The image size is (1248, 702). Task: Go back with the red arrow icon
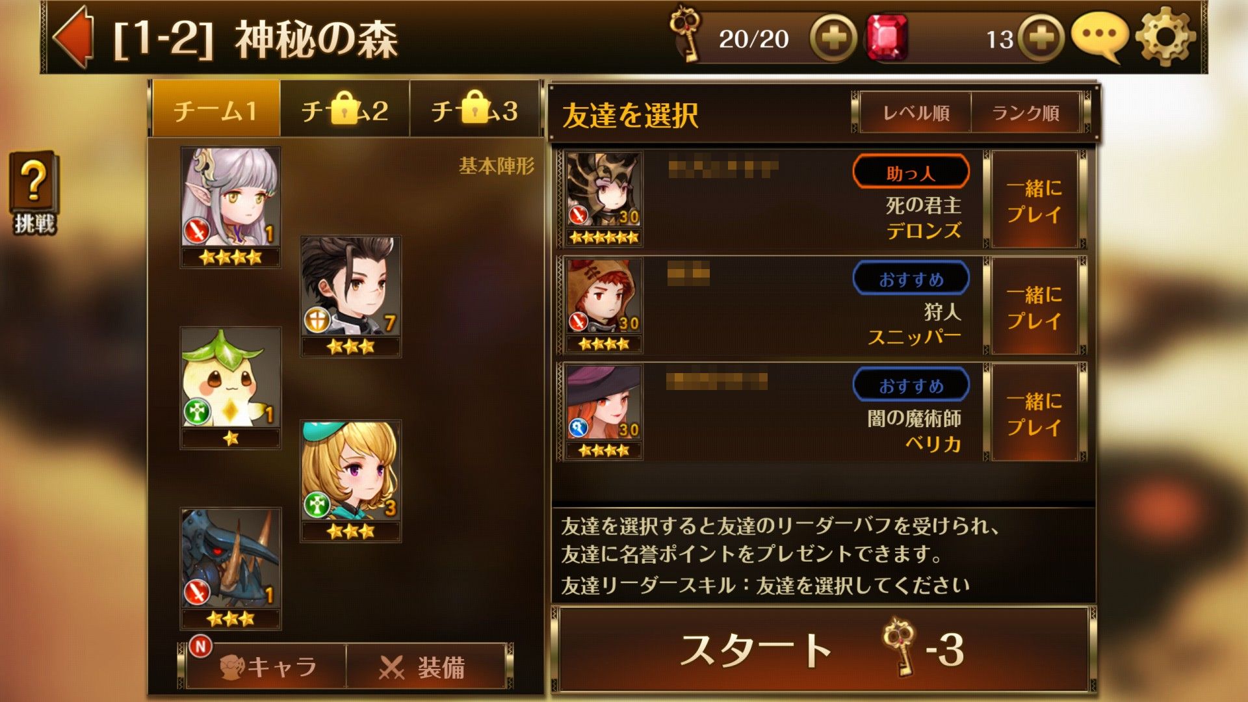73,37
